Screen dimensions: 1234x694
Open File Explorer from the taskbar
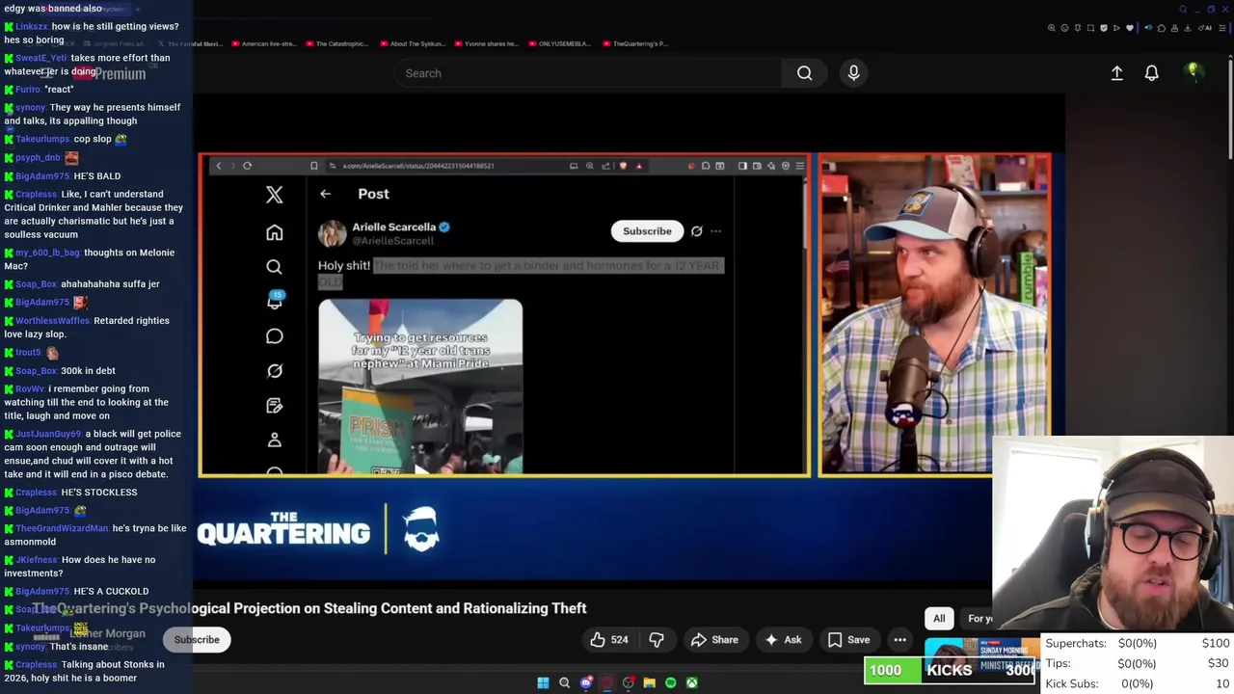tap(649, 682)
